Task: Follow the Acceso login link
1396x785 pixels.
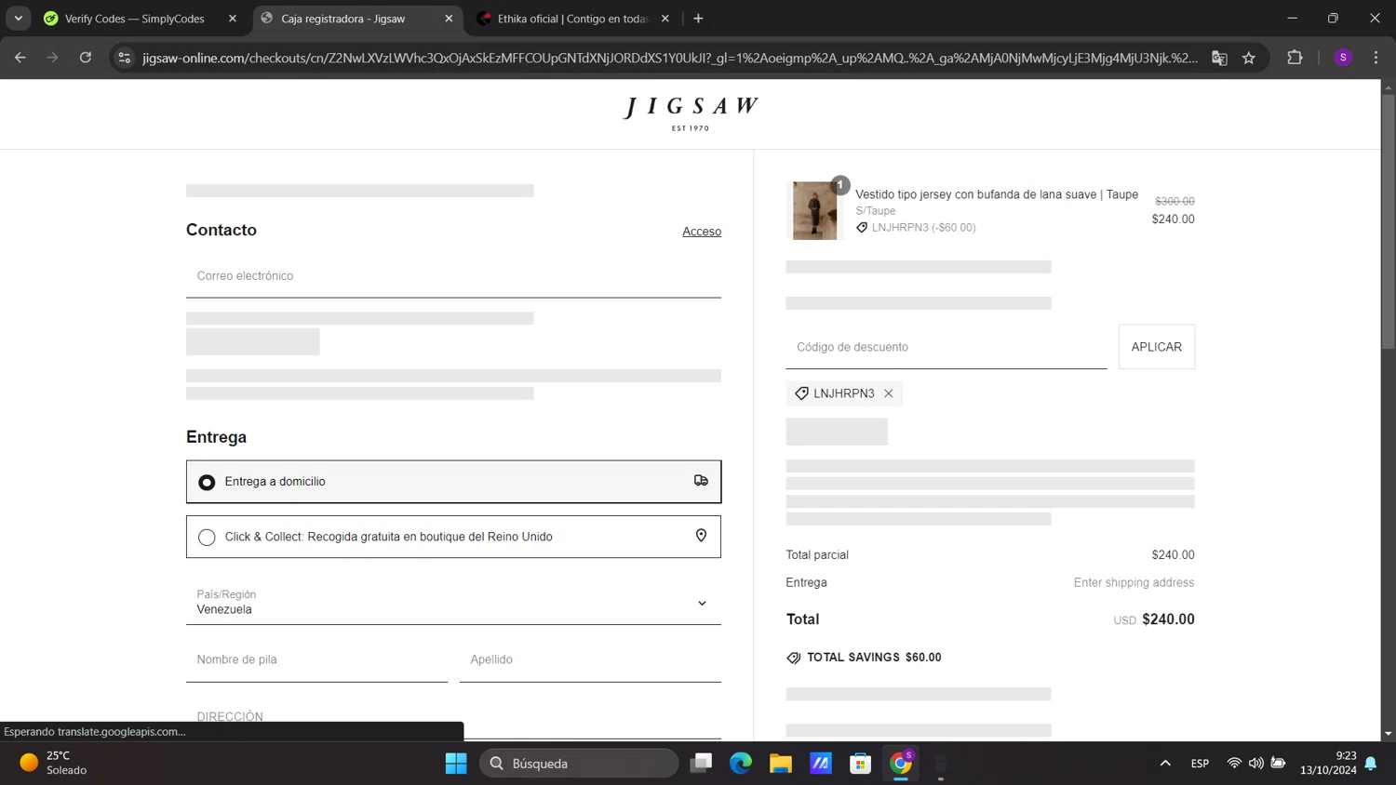Action: coord(701,232)
